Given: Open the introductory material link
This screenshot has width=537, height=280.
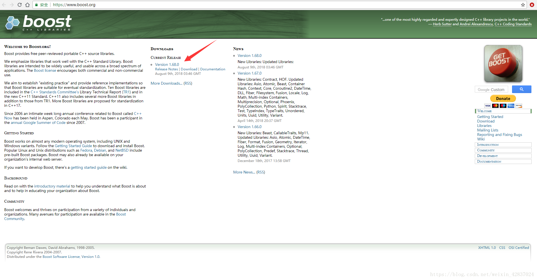Looking at the screenshot, I should tap(52, 186).
